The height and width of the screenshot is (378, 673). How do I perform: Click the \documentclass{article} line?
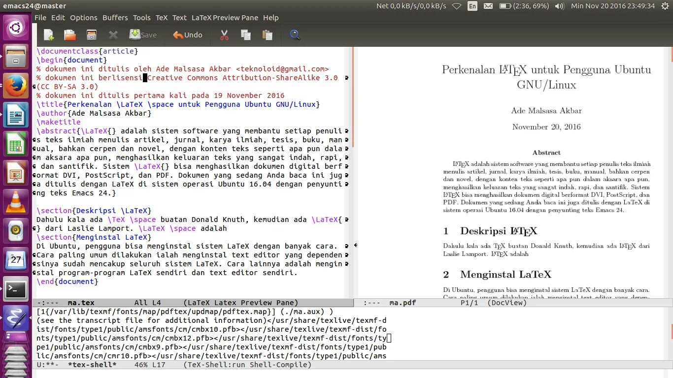click(x=87, y=51)
